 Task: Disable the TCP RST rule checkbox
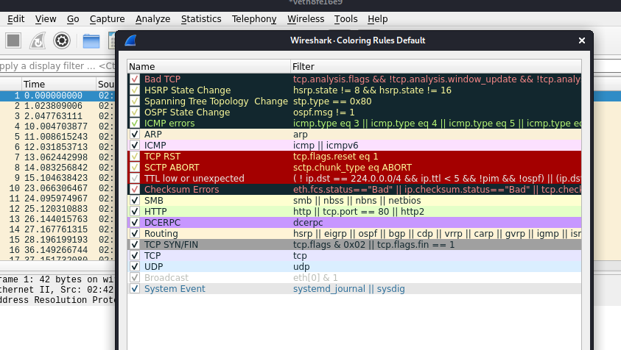[x=135, y=156]
